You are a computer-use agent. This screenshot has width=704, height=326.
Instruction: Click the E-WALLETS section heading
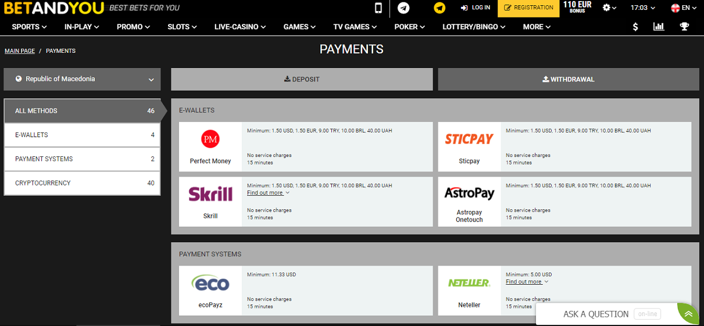(x=196, y=110)
